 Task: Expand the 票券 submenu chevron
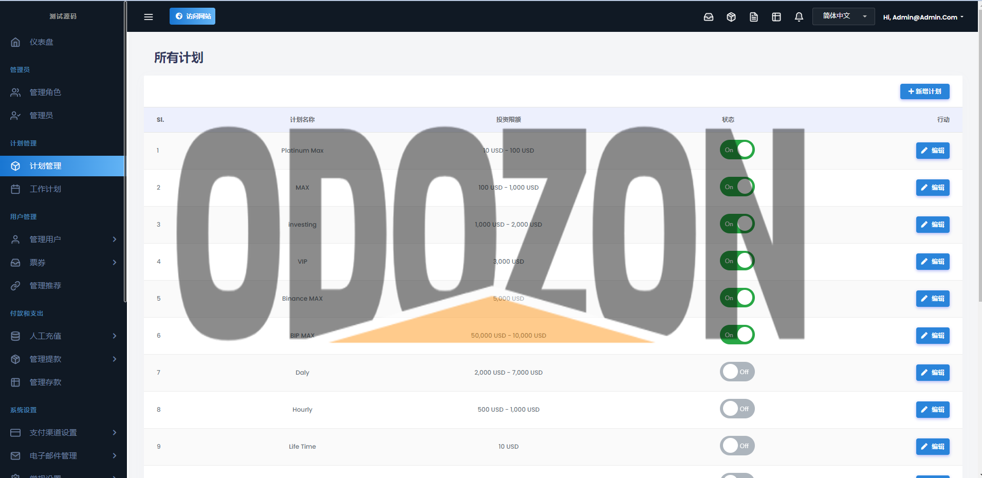pos(115,263)
